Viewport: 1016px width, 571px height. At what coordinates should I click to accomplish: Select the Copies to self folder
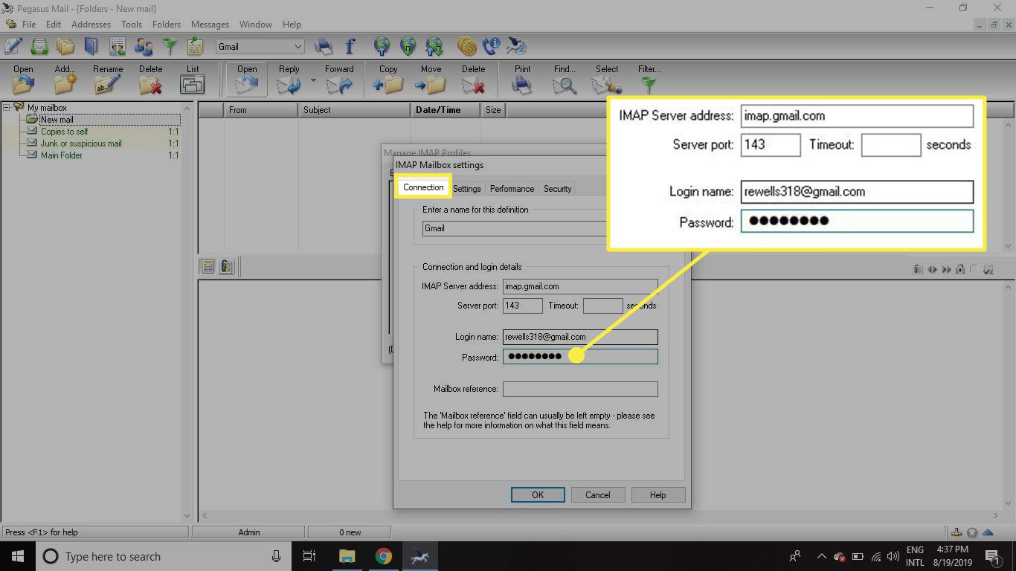tap(64, 131)
